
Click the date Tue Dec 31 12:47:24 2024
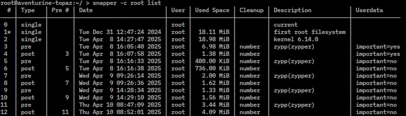(120, 32)
